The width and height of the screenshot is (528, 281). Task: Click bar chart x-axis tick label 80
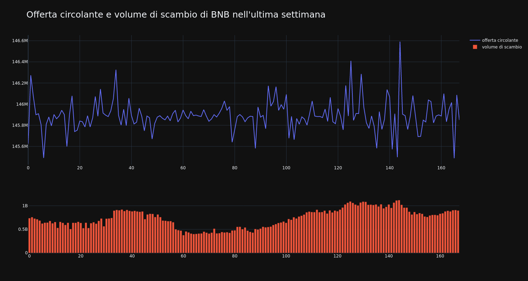(x=235, y=256)
